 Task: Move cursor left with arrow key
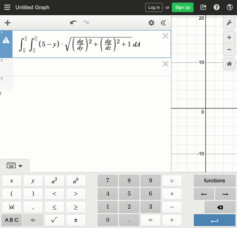click(204, 194)
